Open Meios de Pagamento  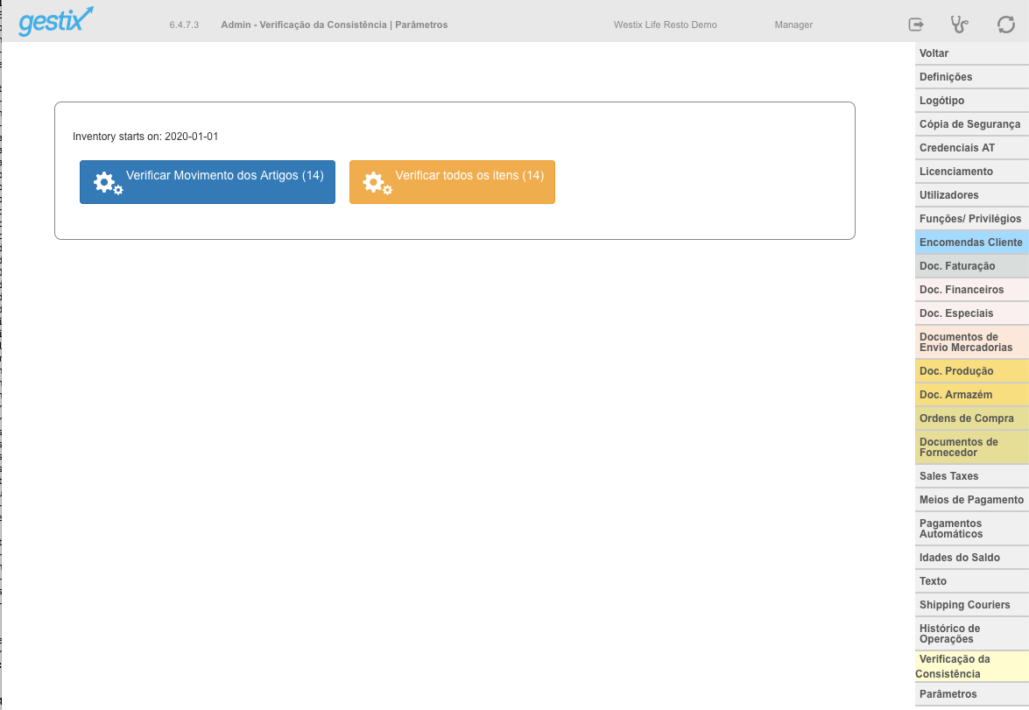tap(971, 499)
